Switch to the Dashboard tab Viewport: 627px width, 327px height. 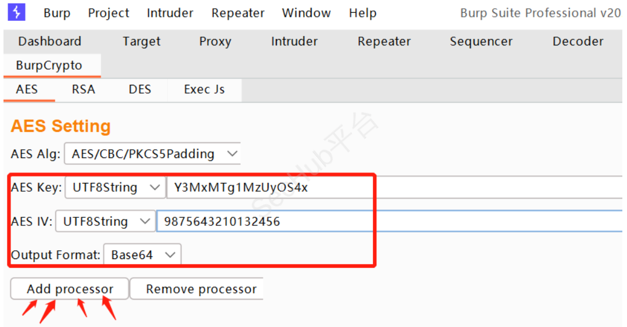(49, 41)
